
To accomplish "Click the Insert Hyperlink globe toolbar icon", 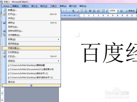I will click(x=73, y=11).
